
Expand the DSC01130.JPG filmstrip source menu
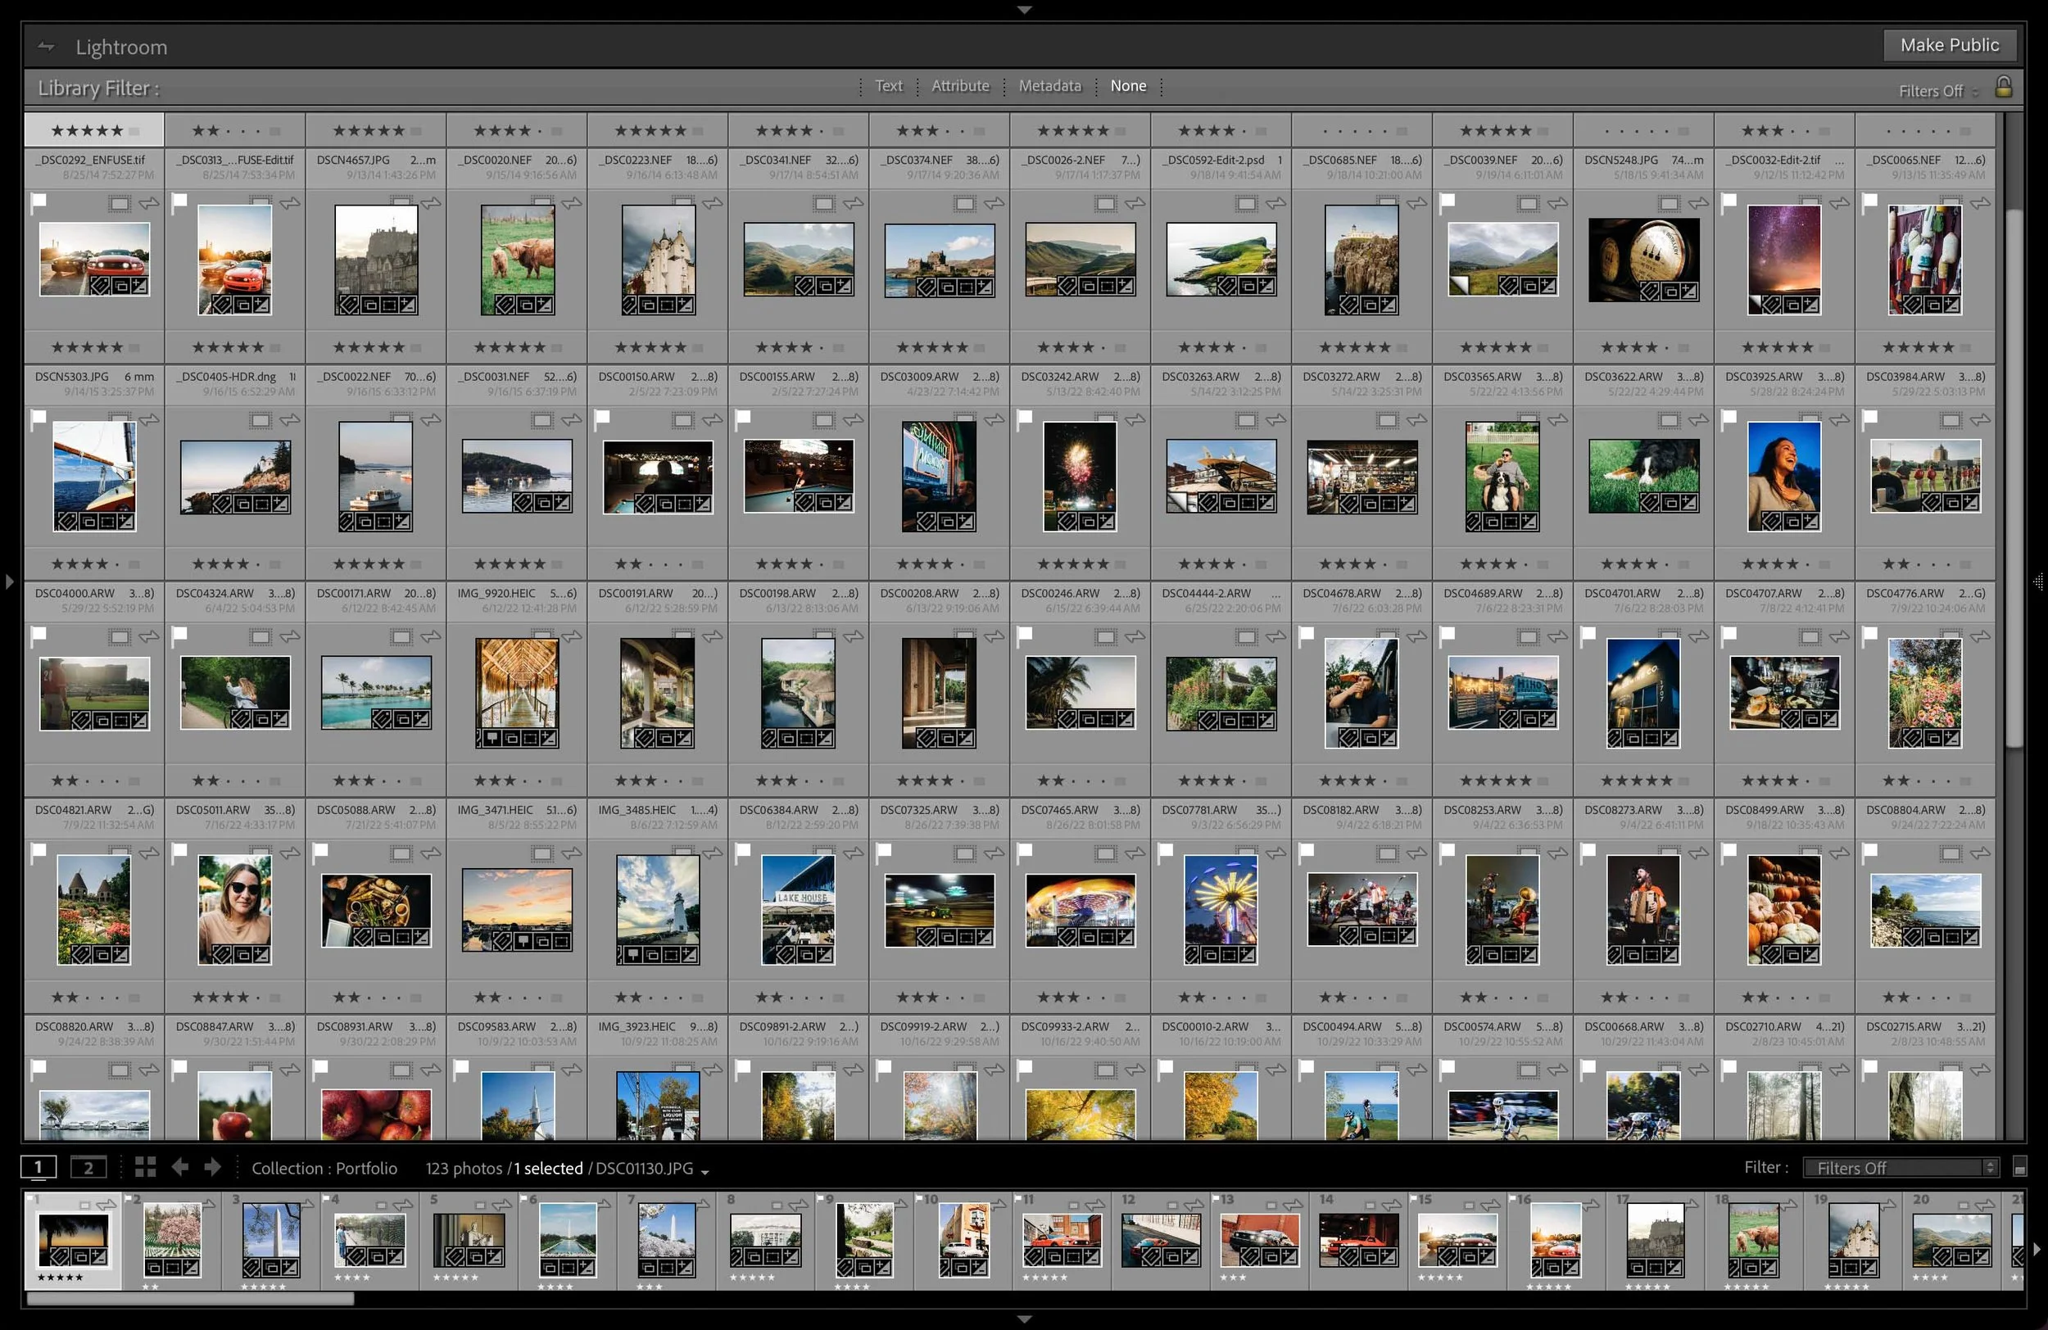pyautogui.click(x=705, y=1172)
